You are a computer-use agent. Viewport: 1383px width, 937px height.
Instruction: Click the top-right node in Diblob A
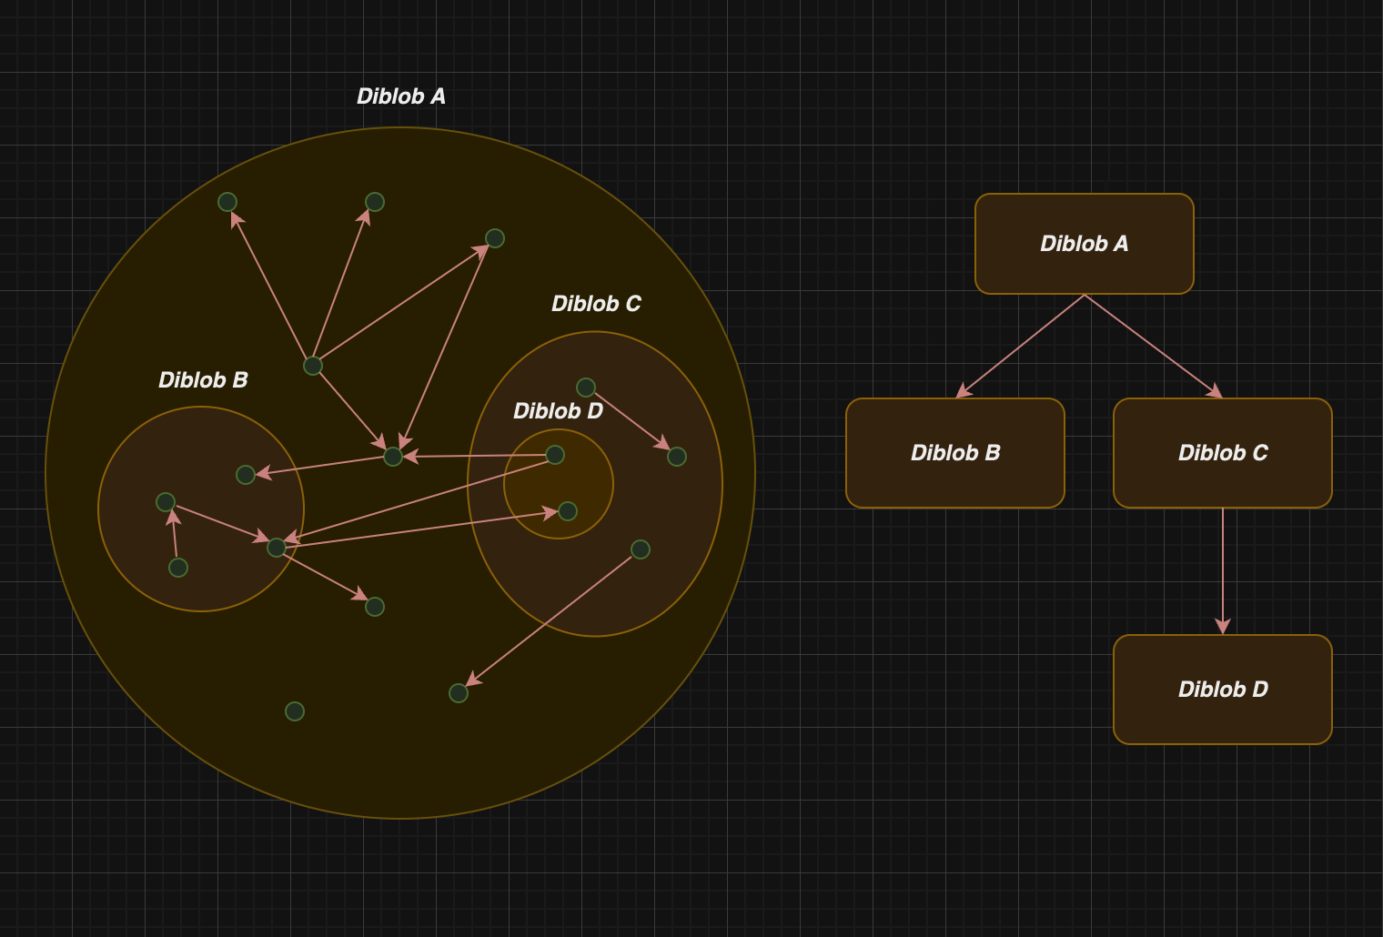pyautogui.click(x=495, y=238)
